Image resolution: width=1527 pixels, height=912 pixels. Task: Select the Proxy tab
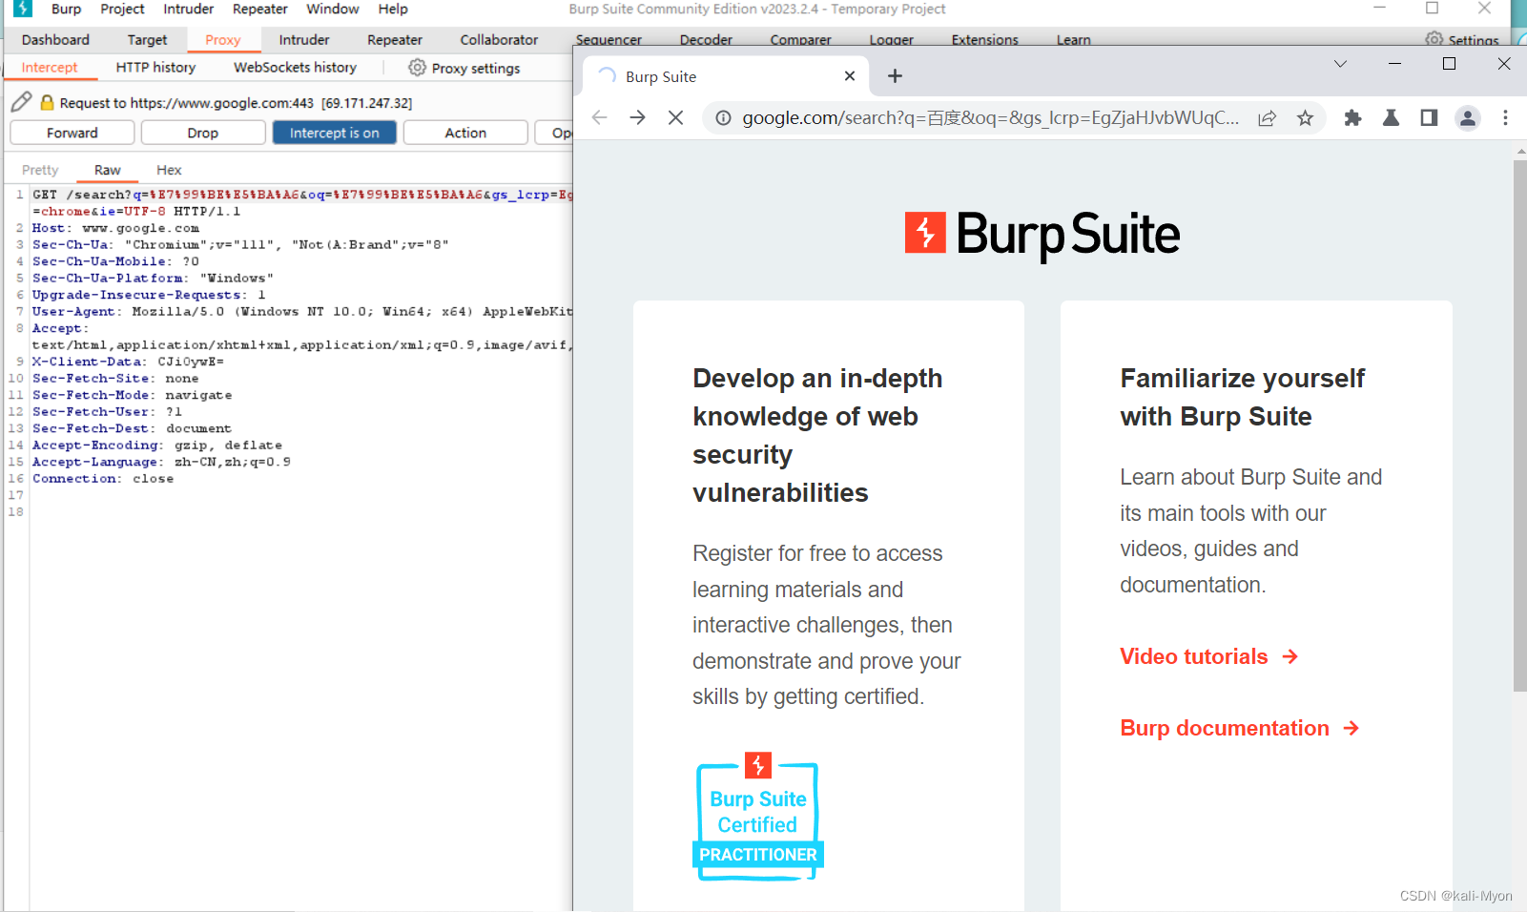pos(222,40)
